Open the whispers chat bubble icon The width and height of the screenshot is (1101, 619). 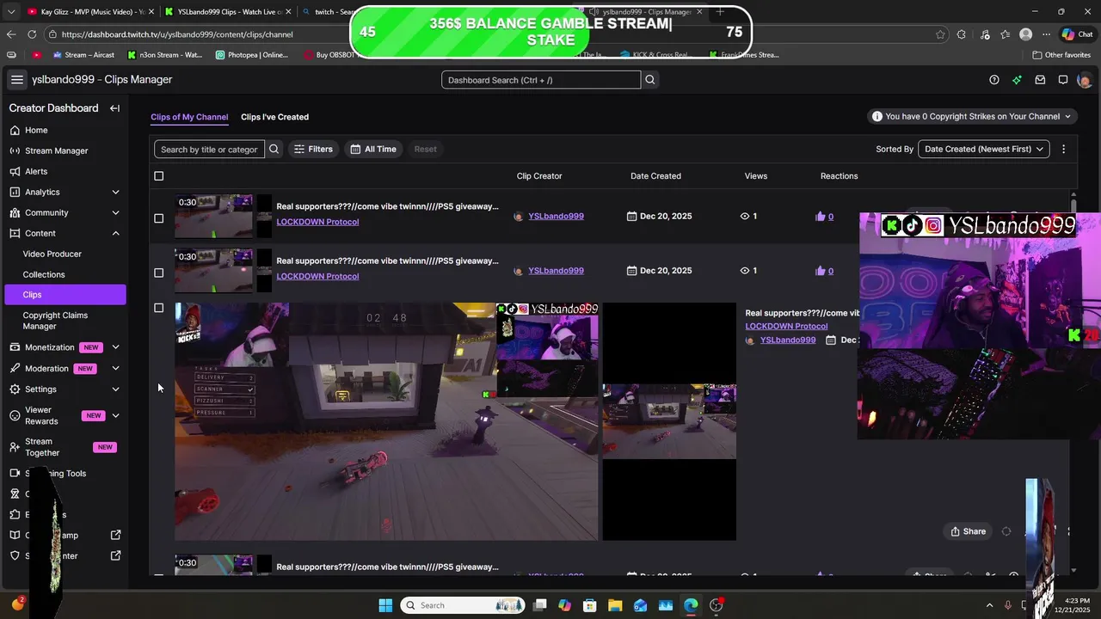coord(1063,80)
